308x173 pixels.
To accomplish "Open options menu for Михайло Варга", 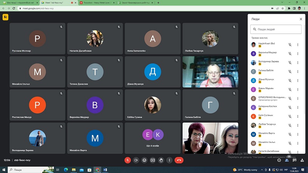I will coord(298,134).
